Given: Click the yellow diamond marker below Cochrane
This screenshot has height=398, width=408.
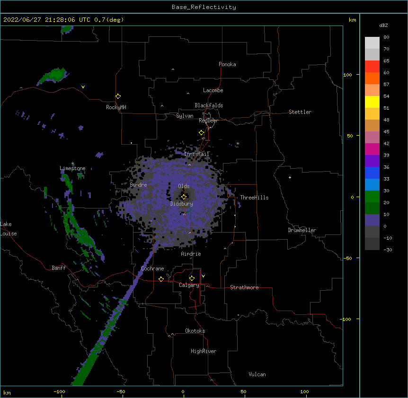Looking at the screenshot, I should [x=161, y=279].
